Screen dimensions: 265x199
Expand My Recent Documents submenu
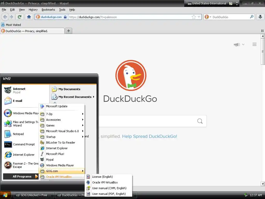coord(73,97)
